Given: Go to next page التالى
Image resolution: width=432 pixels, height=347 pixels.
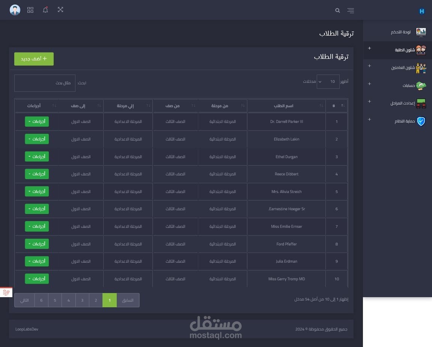Looking at the screenshot, I should 24,300.
